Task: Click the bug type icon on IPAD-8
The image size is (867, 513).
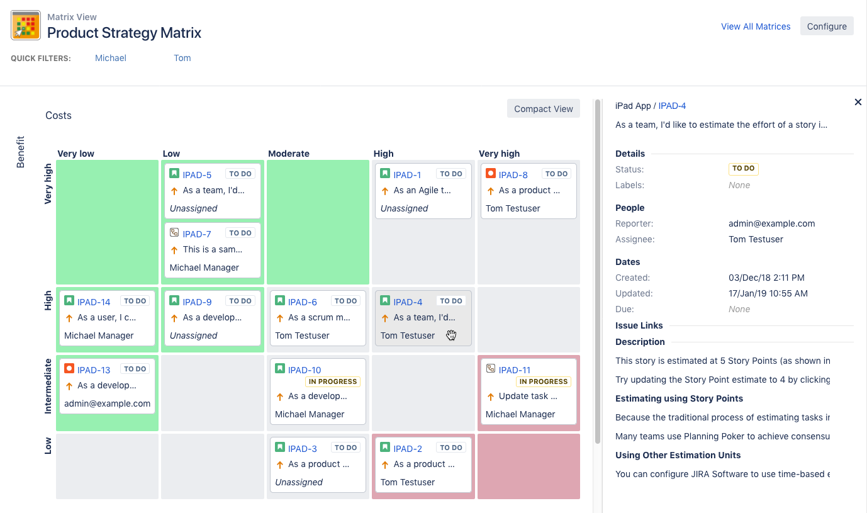Action: (491, 174)
